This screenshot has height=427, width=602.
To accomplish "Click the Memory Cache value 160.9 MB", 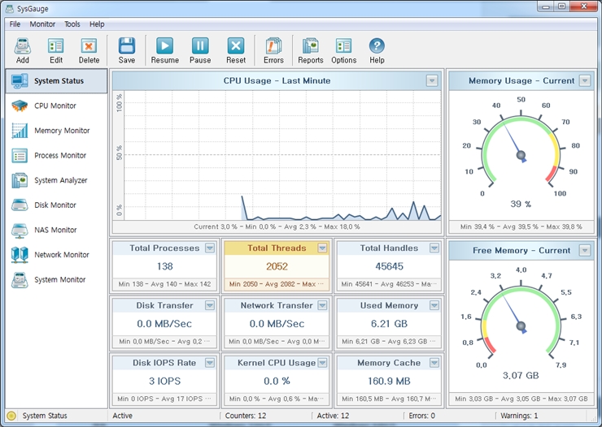I will click(x=389, y=381).
